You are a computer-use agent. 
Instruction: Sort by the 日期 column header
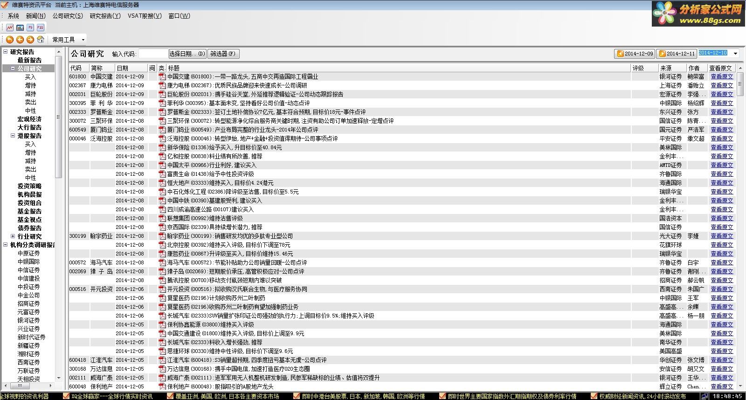pos(131,68)
